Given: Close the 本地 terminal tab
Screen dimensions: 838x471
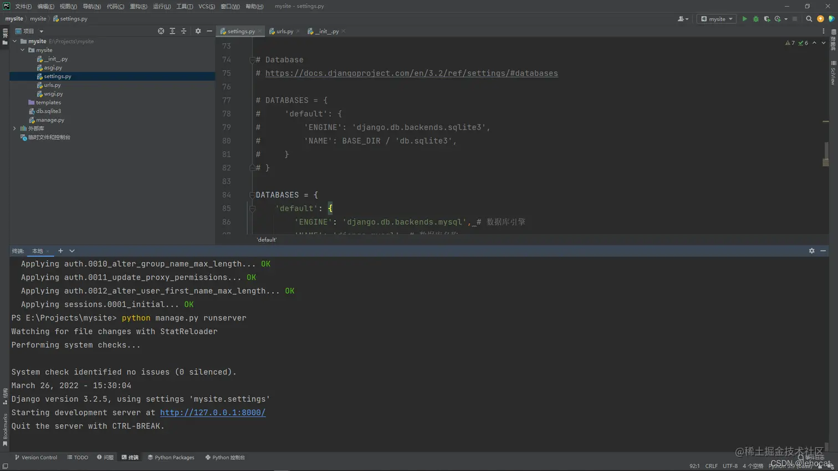Looking at the screenshot, I should (48, 251).
